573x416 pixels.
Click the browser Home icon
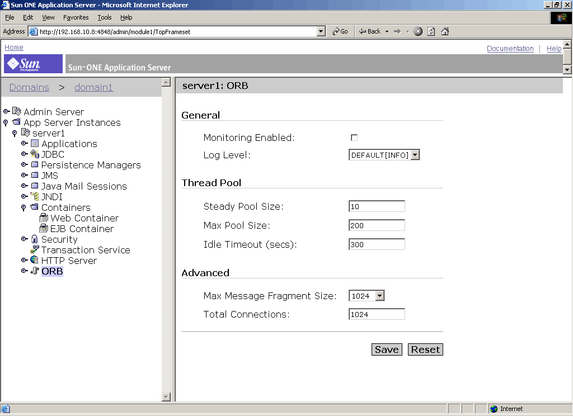pyautogui.click(x=445, y=31)
